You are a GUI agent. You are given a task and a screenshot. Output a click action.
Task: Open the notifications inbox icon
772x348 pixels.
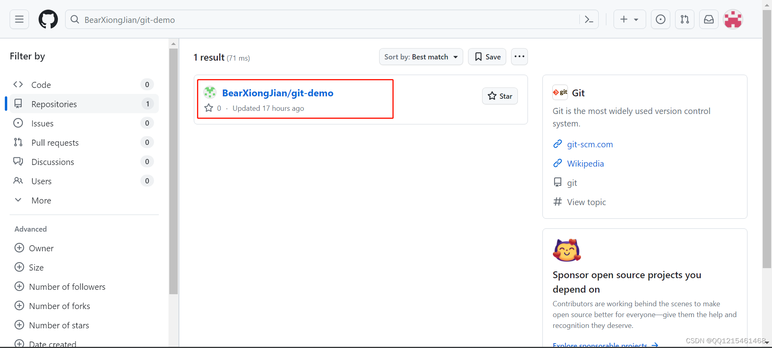click(x=709, y=19)
